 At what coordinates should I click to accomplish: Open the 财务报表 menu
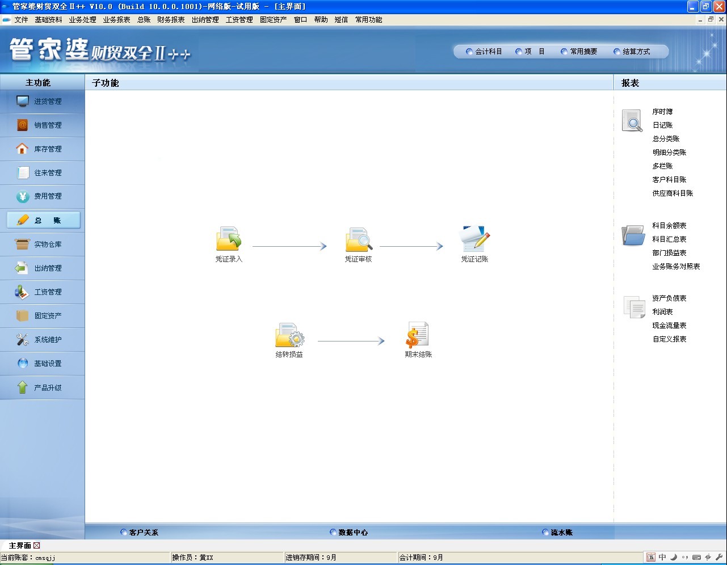coord(171,20)
